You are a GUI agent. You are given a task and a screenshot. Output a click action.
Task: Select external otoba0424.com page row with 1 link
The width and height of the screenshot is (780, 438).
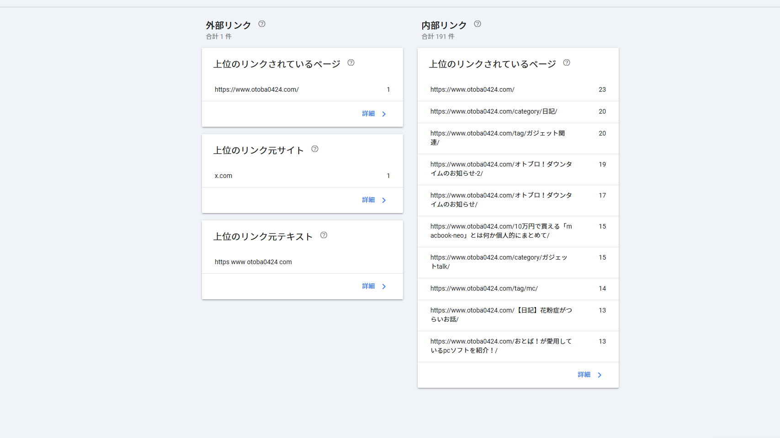[x=302, y=90]
